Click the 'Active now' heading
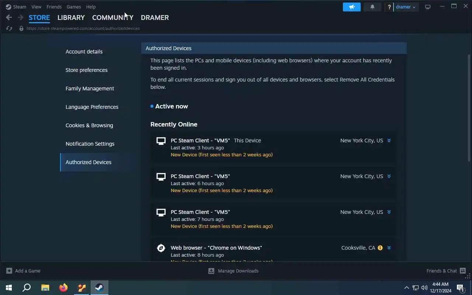Screen dimensions: 472x295 tap(171, 106)
